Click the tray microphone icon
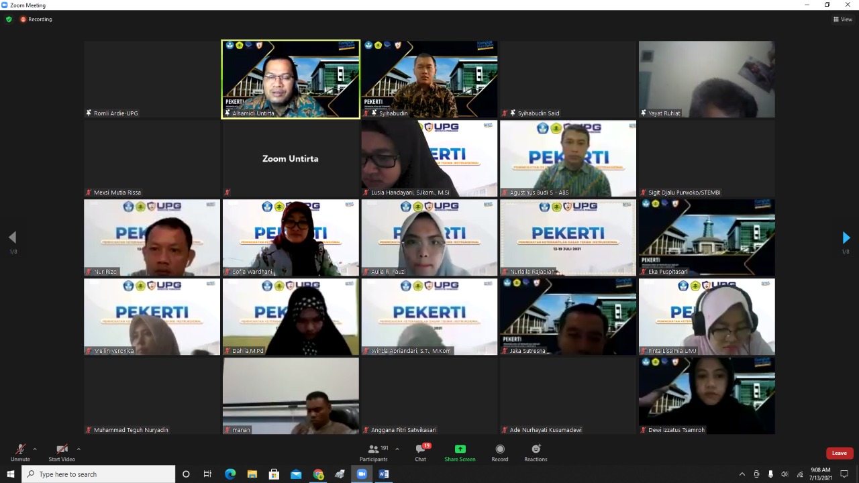Screen dimensions: 859x483 pyautogui.click(x=770, y=474)
